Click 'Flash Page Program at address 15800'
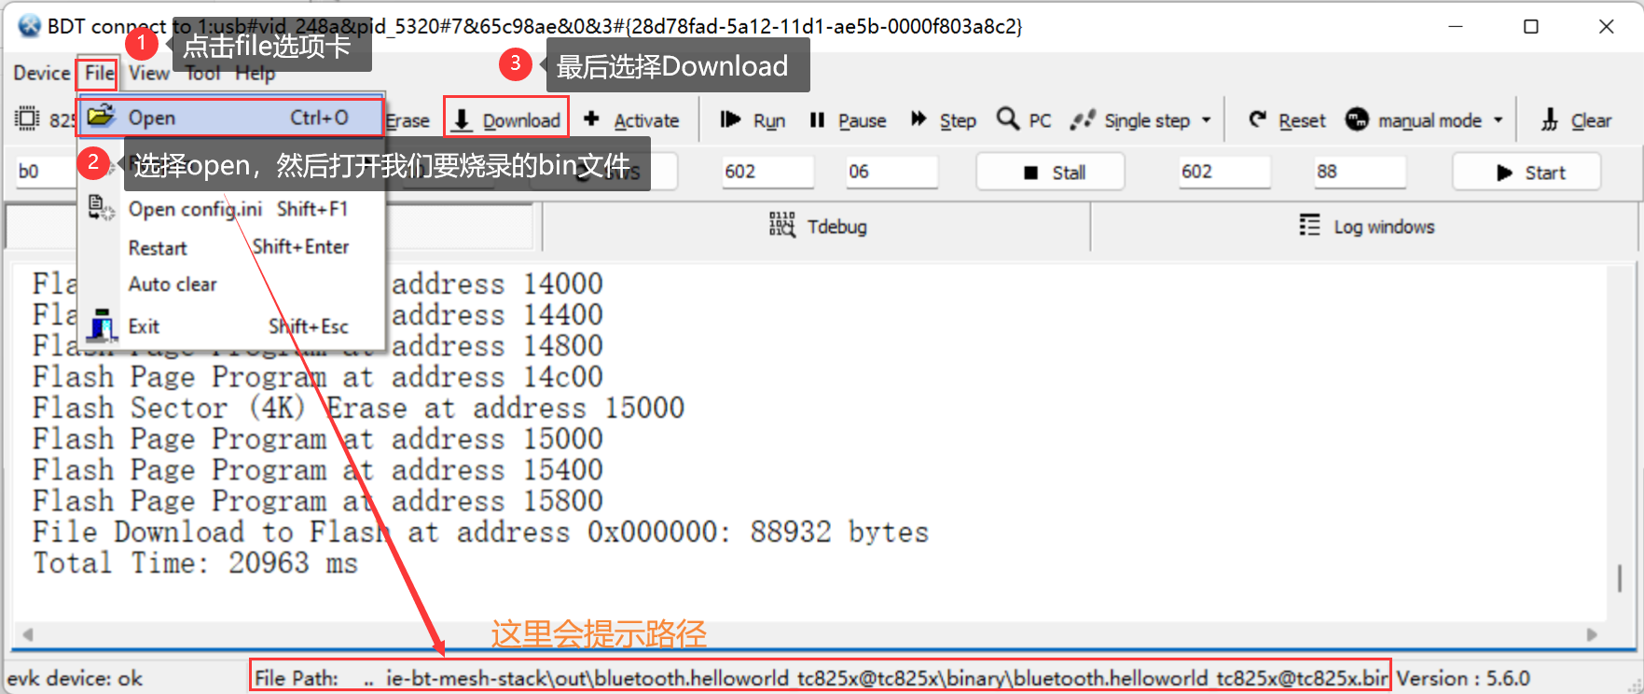This screenshot has width=1644, height=694. point(317,501)
